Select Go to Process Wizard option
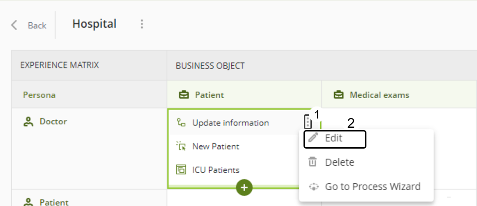This screenshot has width=477, height=206. [372, 187]
